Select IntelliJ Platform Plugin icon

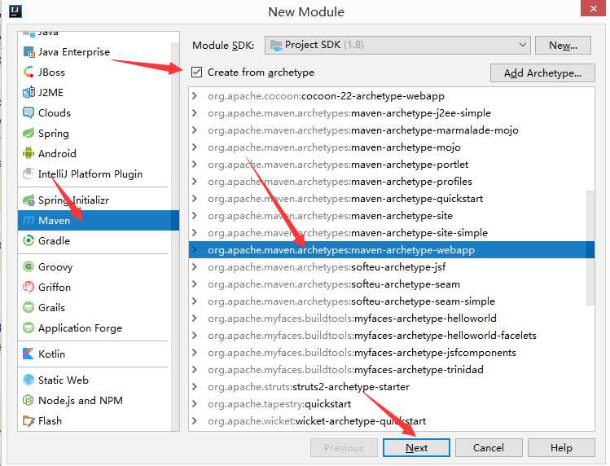pyautogui.click(x=29, y=174)
